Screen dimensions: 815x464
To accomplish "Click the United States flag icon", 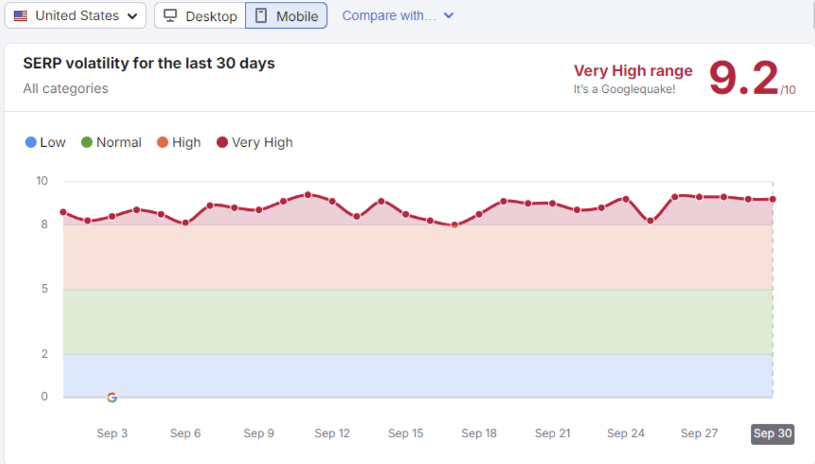I will point(20,16).
